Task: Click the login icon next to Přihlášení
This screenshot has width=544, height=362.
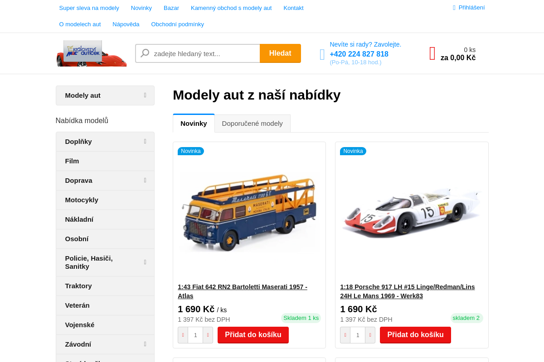Action: pos(454,8)
